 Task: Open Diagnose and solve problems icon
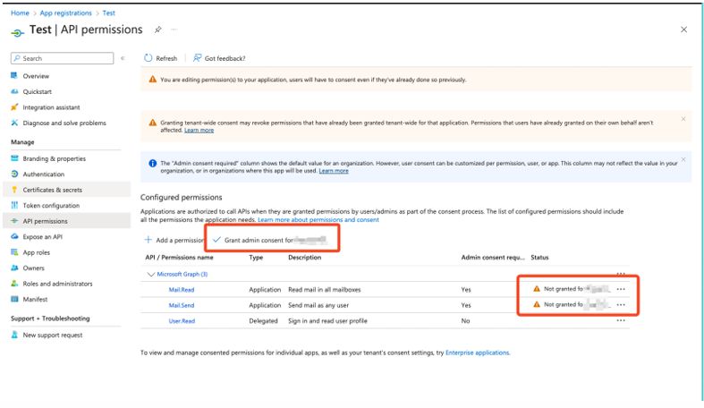pyautogui.click(x=14, y=123)
